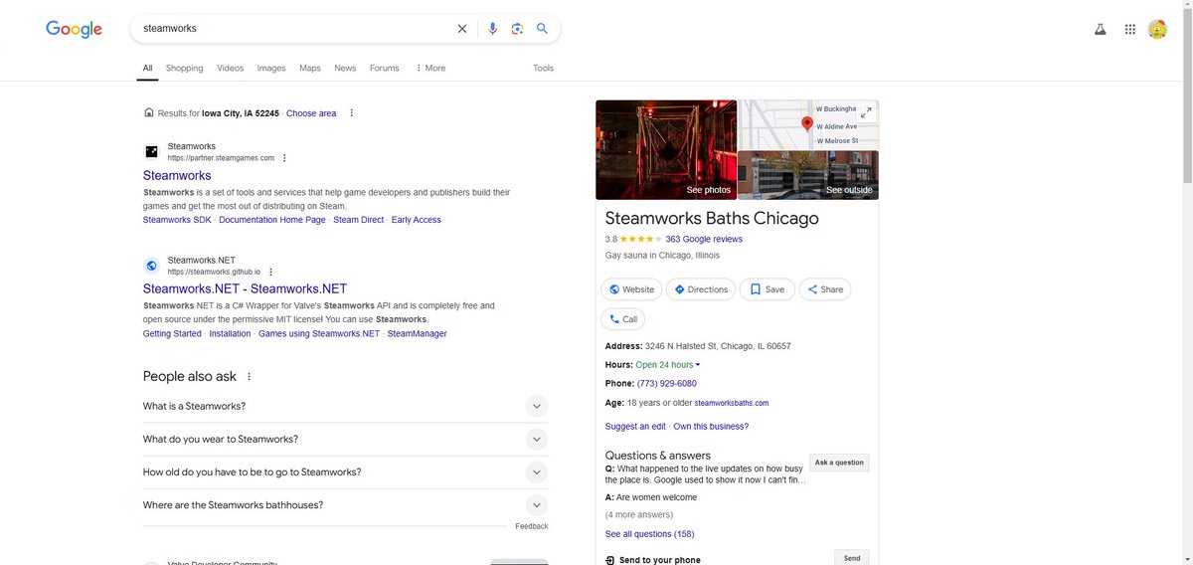The height and width of the screenshot is (565, 1193).
Task: Open Documentation Home Page sitelink
Action: click(x=272, y=220)
